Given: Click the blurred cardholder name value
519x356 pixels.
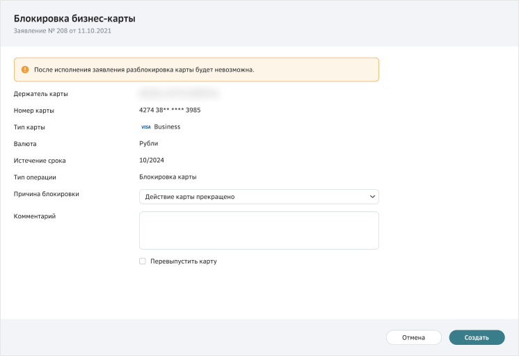Looking at the screenshot, I should pos(179,92).
